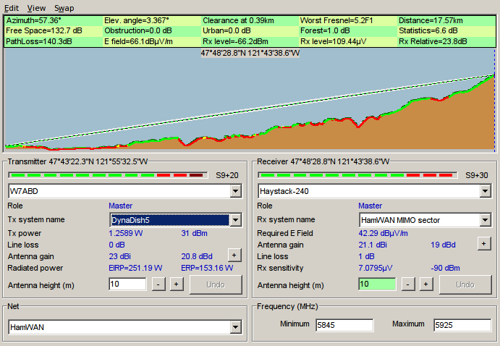Screen dimensions: 500x346
Task: Open the View menu
Action: (36, 8)
